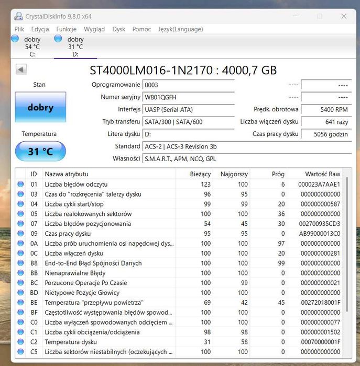Click the status icon for attribute 0A

pyautogui.click(x=20, y=243)
